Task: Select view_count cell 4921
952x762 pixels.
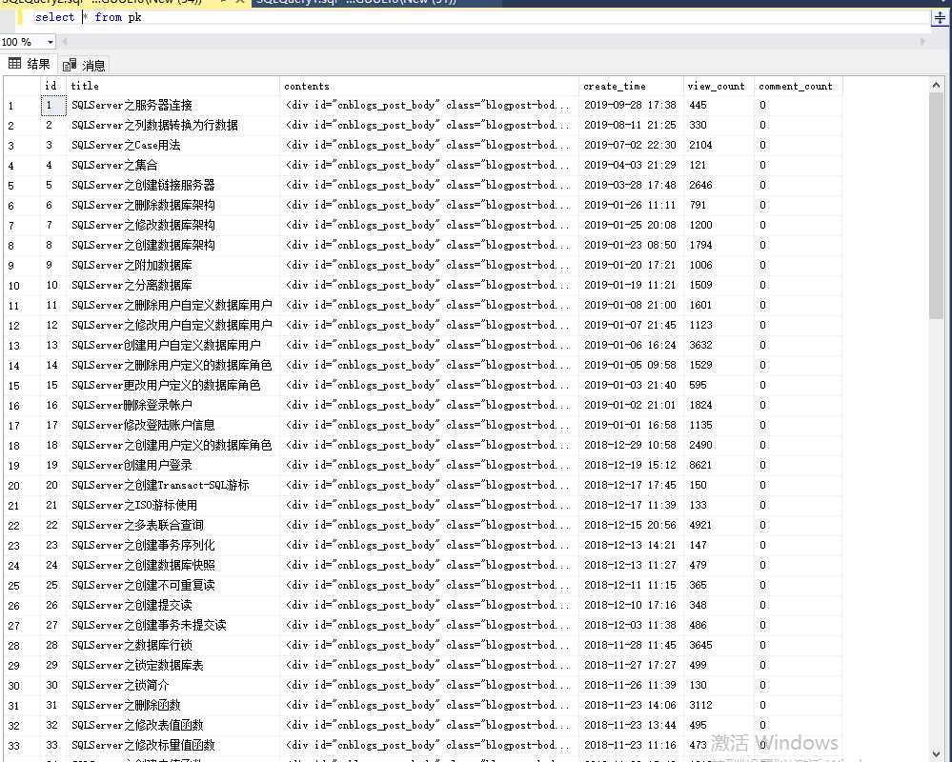Action: [x=719, y=526]
